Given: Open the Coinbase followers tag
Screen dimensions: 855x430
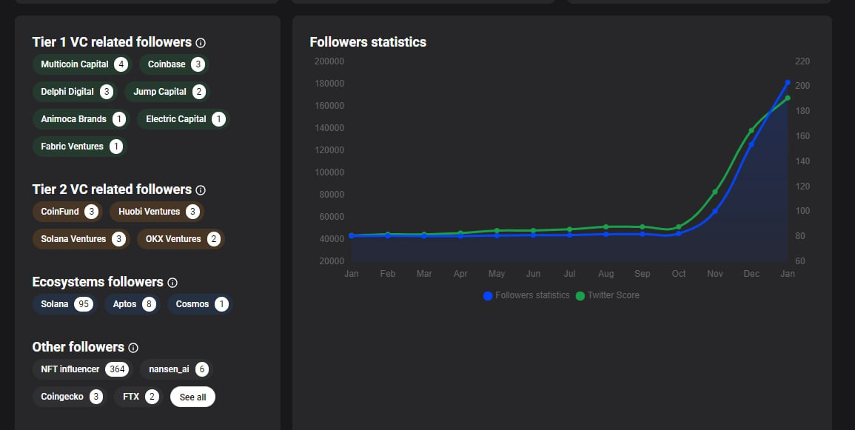Looking at the screenshot, I should tap(175, 64).
